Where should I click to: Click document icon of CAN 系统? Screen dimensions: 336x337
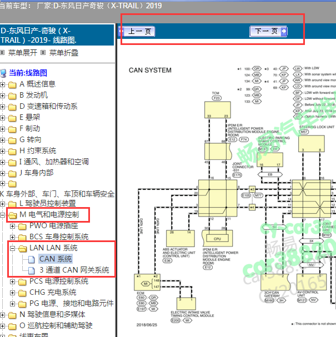32,260
